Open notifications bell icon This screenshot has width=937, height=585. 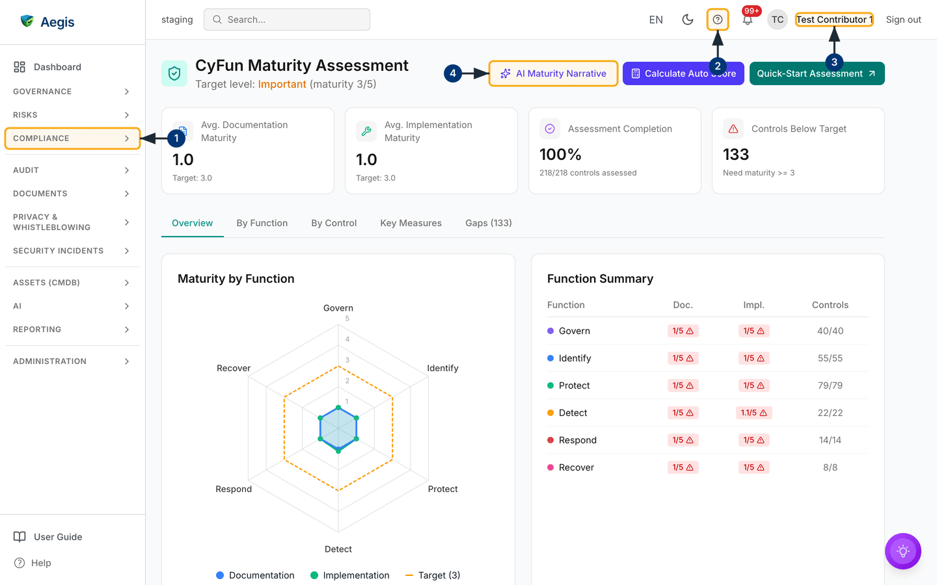tap(748, 20)
